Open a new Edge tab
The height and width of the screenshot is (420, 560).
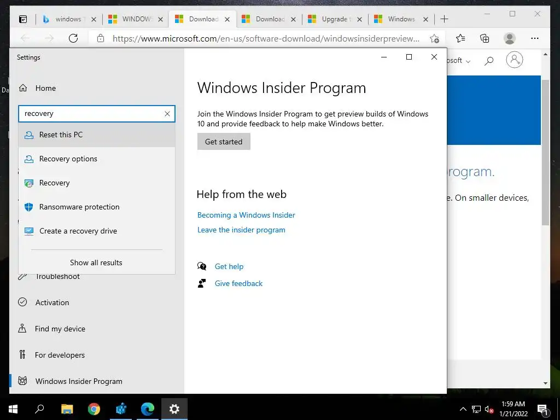click(444, 19)
